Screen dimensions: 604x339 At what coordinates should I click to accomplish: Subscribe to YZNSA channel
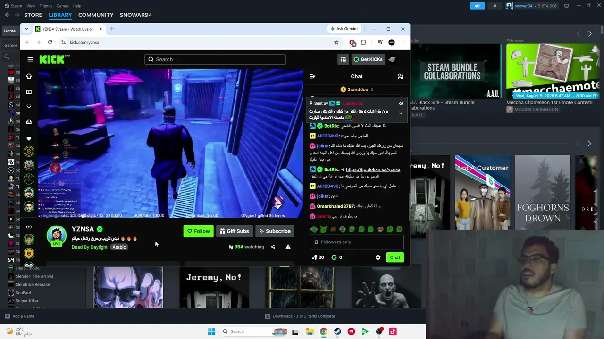click(x=274, y=231)
